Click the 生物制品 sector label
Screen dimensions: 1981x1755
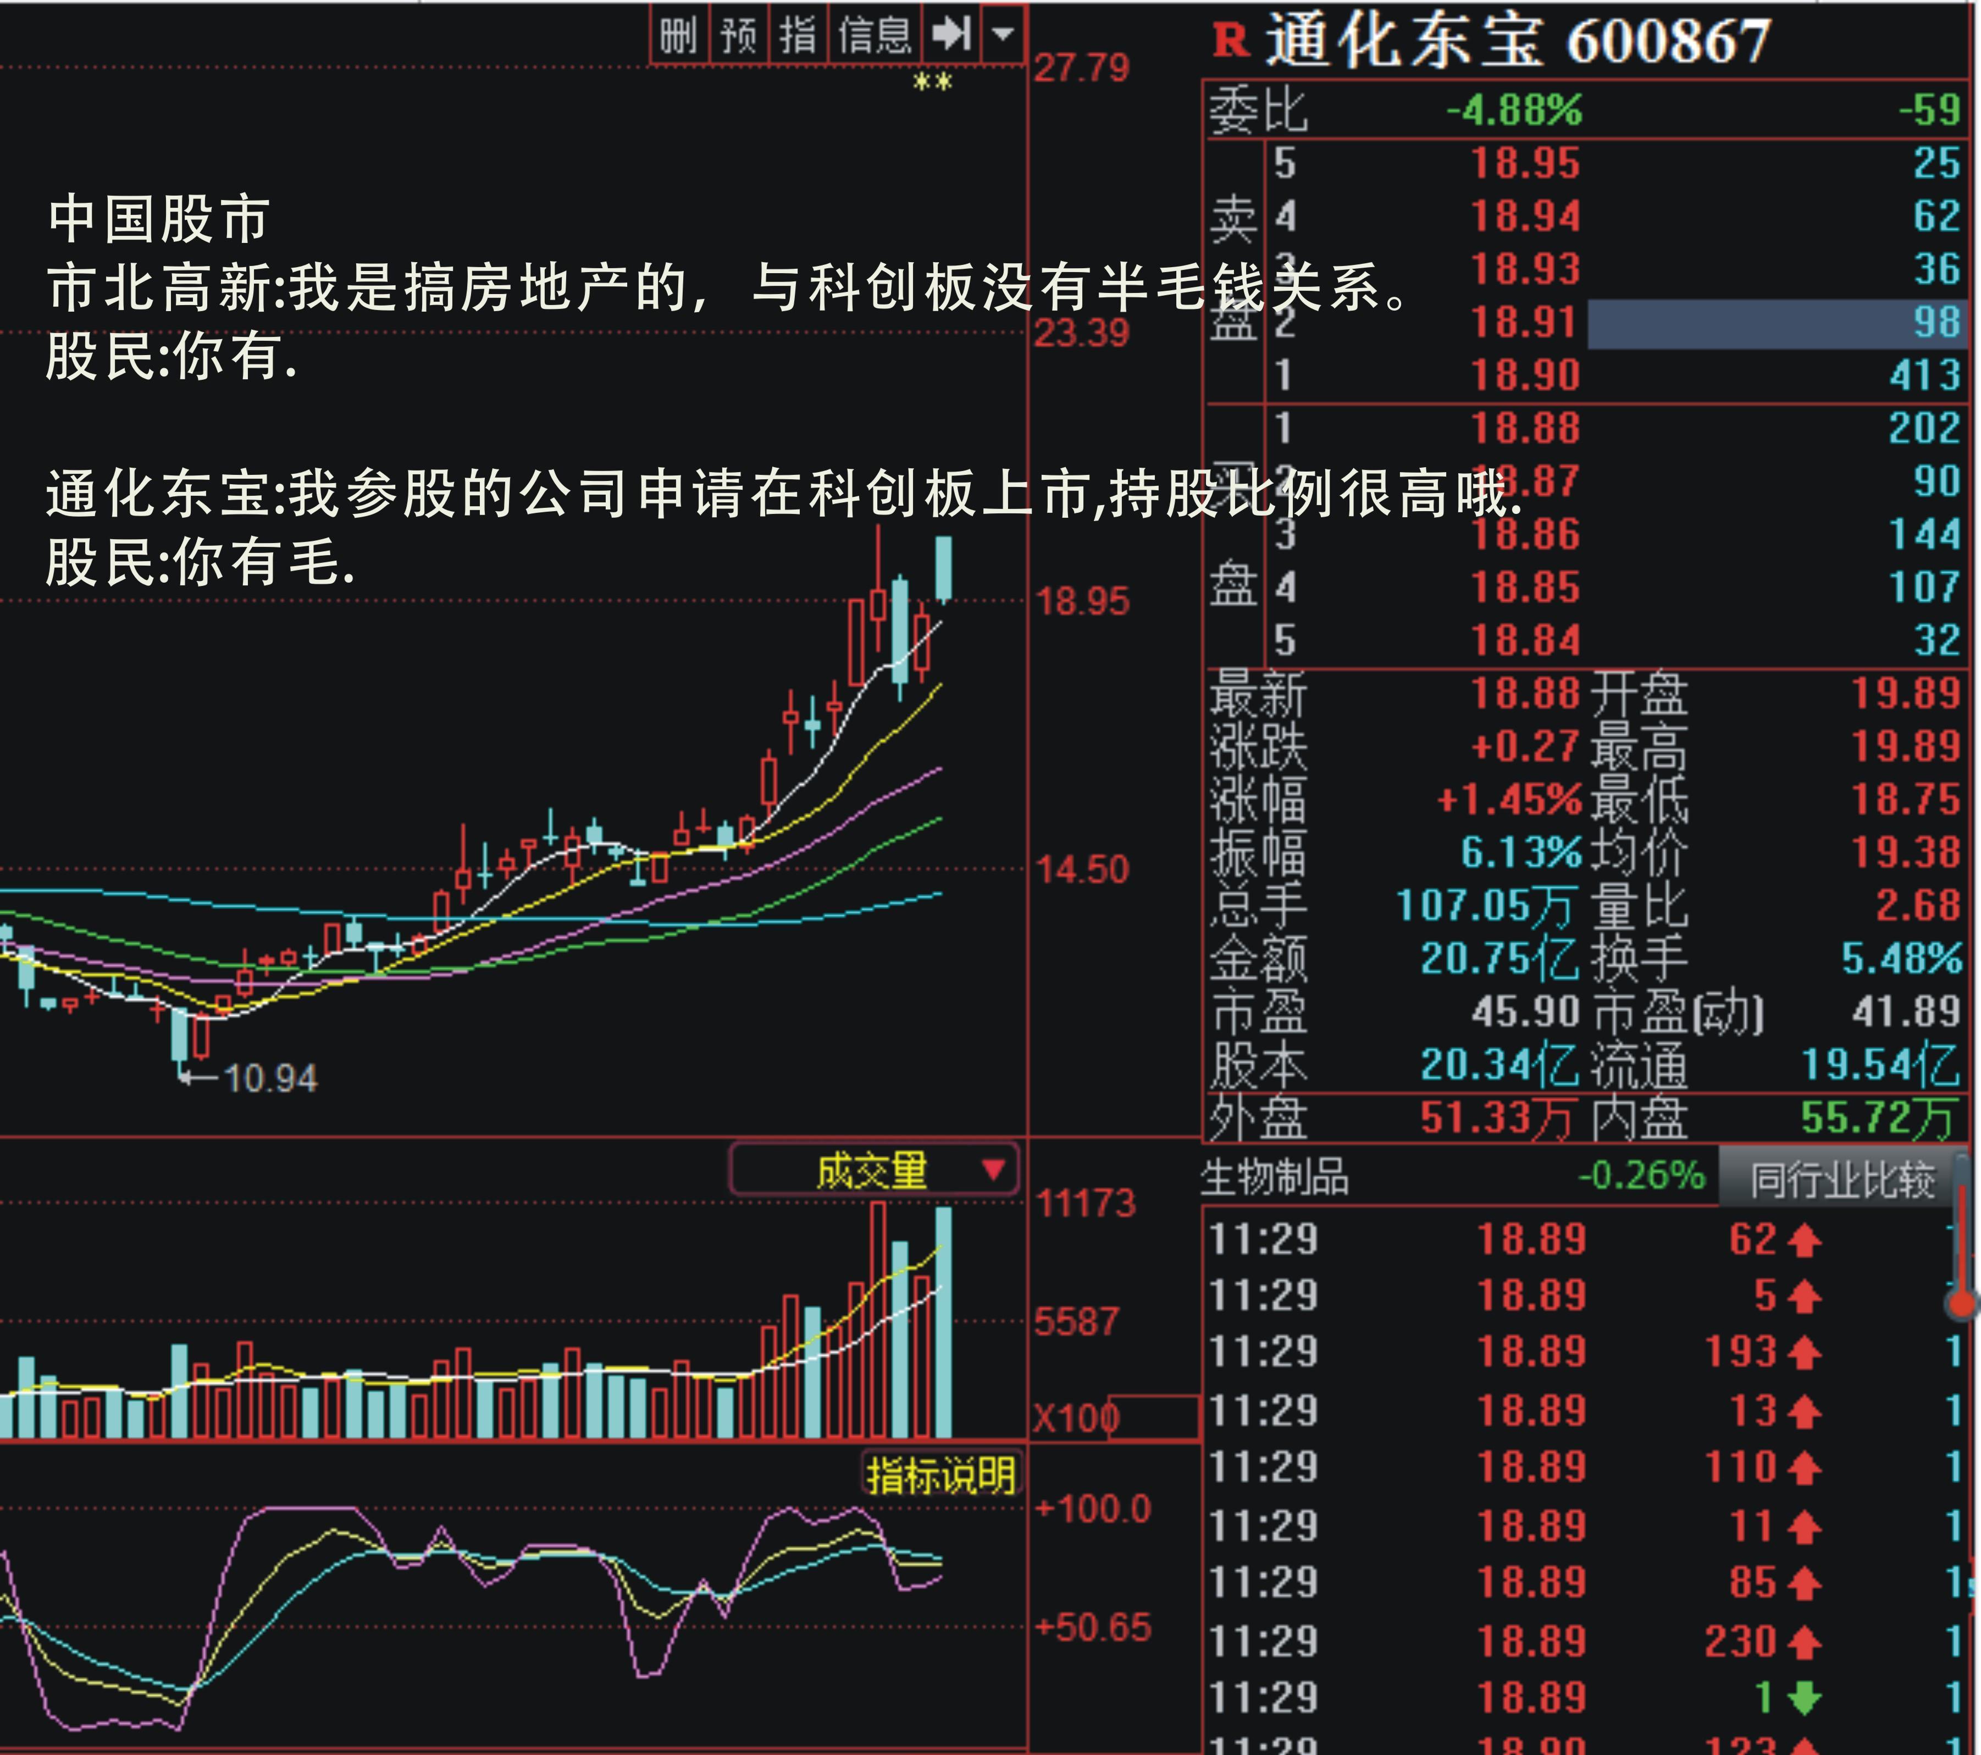click(x=1275, y=1177)
